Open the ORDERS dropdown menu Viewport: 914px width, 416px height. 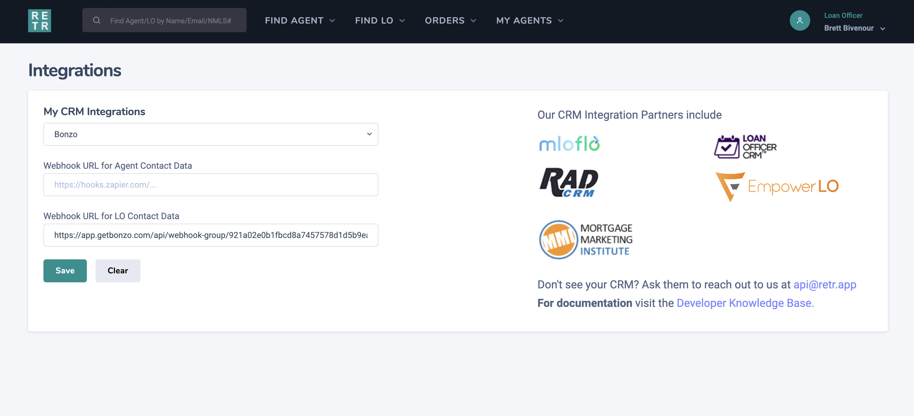point(450,20)
